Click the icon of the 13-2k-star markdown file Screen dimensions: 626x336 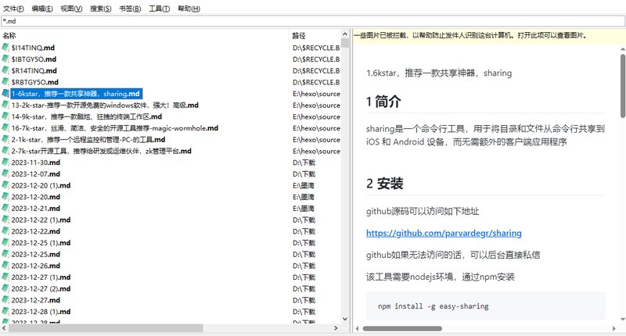click(x=6, y=105)
